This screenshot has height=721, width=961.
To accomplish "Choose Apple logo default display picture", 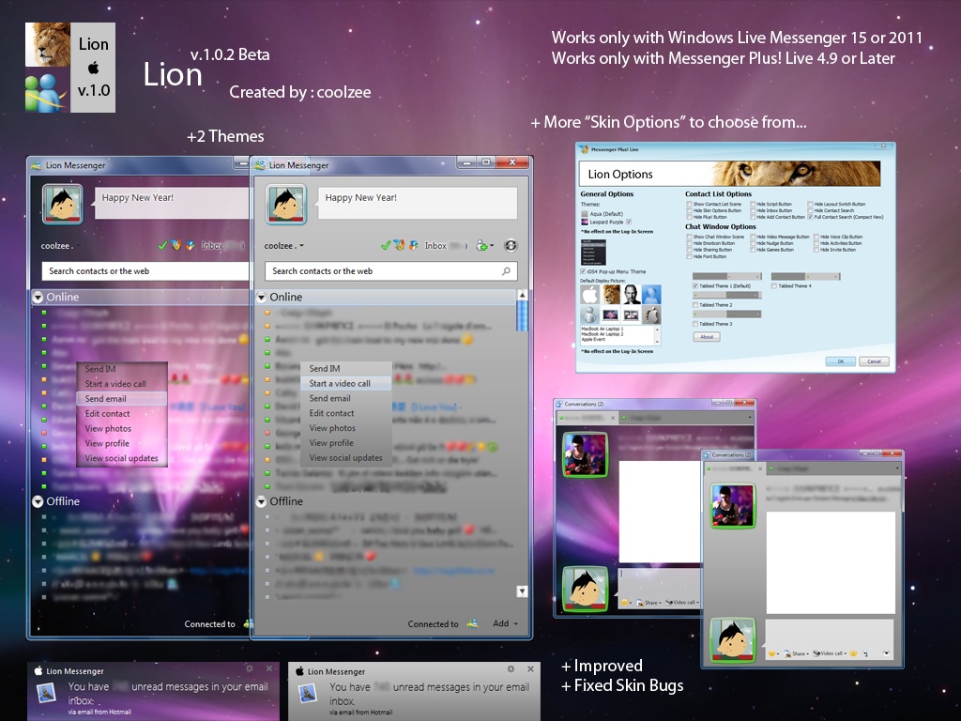I will click(589, 294).
